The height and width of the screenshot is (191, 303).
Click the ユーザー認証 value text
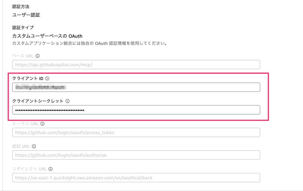coord(26,15)
